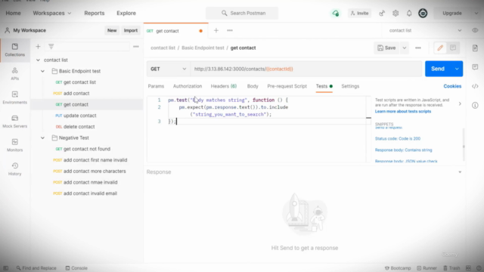Toggle the two-pane layout icon
Image resolution: width=484 pixels, height=272 pixels.
468,268
